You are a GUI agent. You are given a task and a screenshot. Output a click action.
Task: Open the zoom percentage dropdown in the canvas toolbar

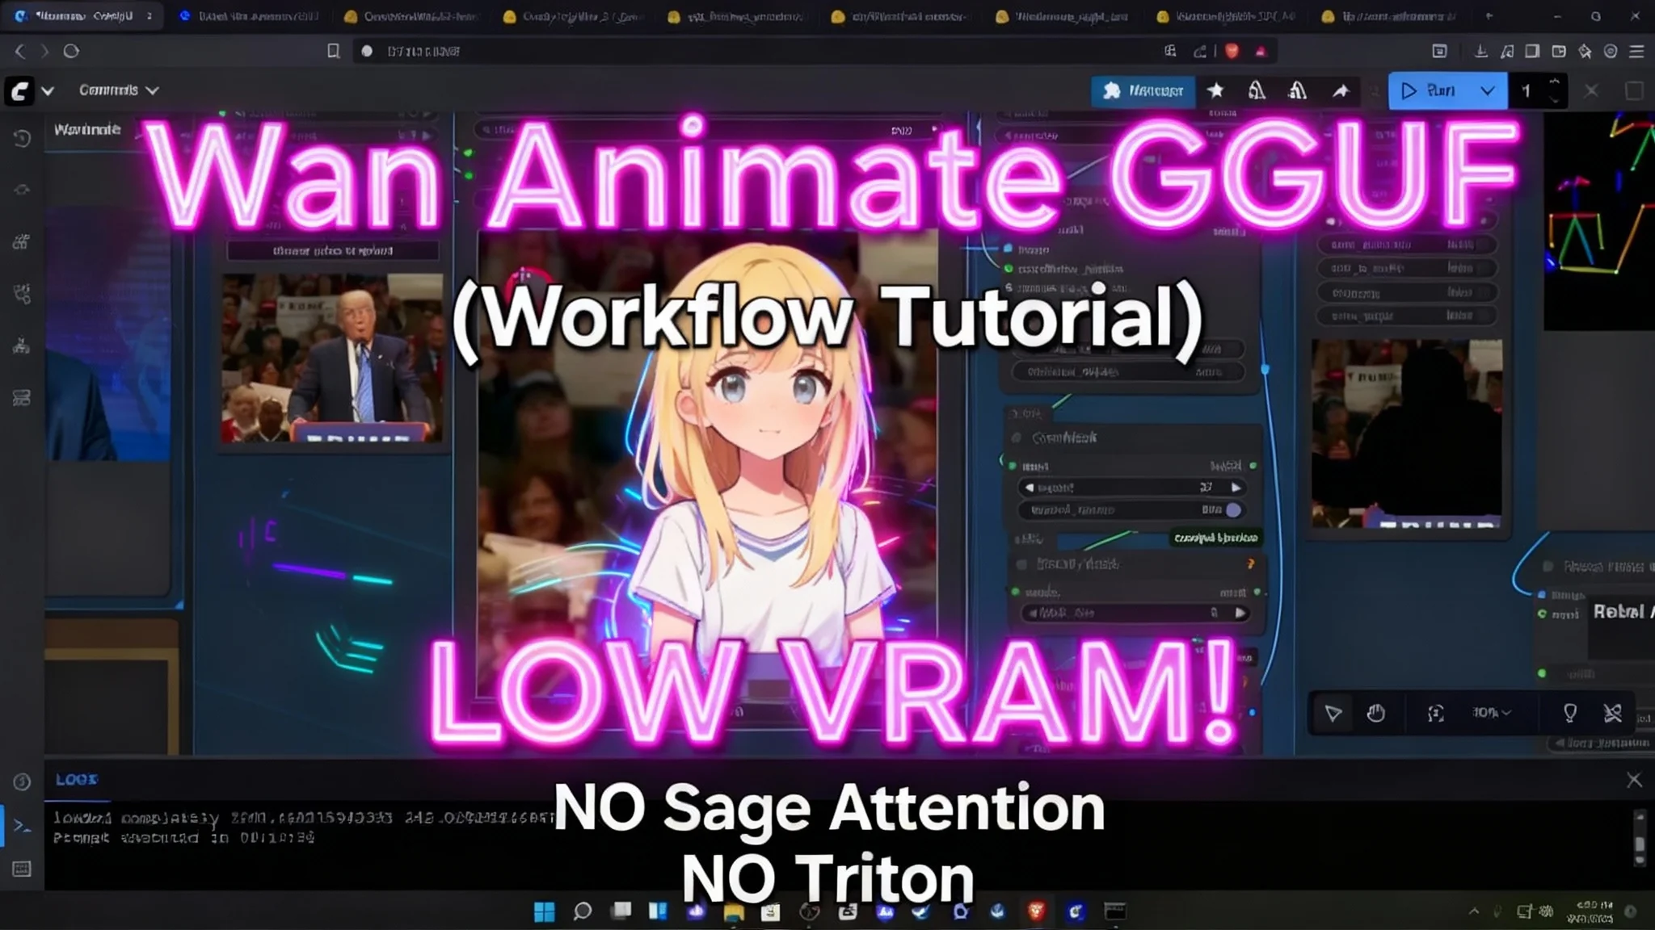tap(1491, 713)
